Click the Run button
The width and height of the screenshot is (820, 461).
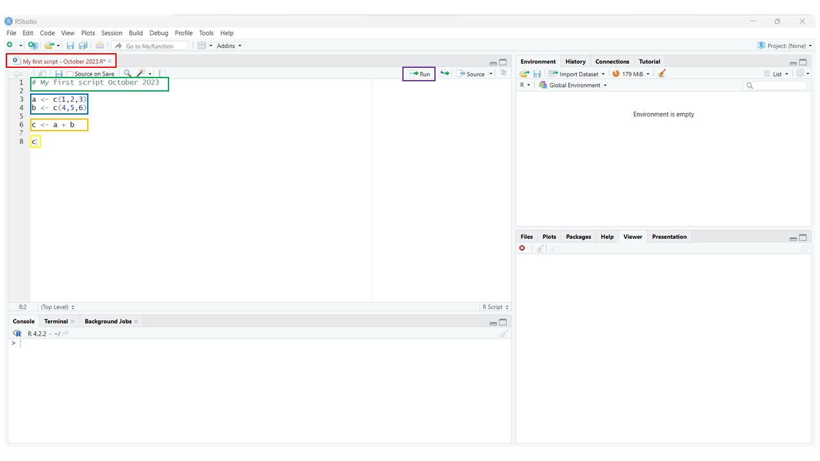tap(419, 74)
